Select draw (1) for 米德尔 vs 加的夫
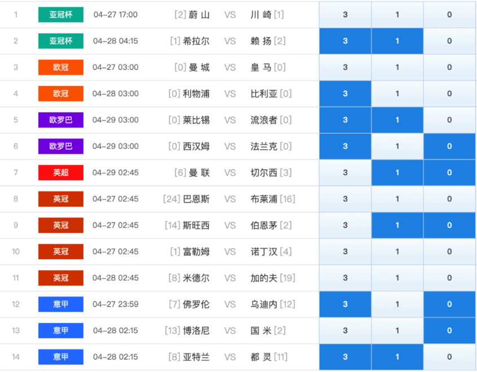 coord(397,278)
